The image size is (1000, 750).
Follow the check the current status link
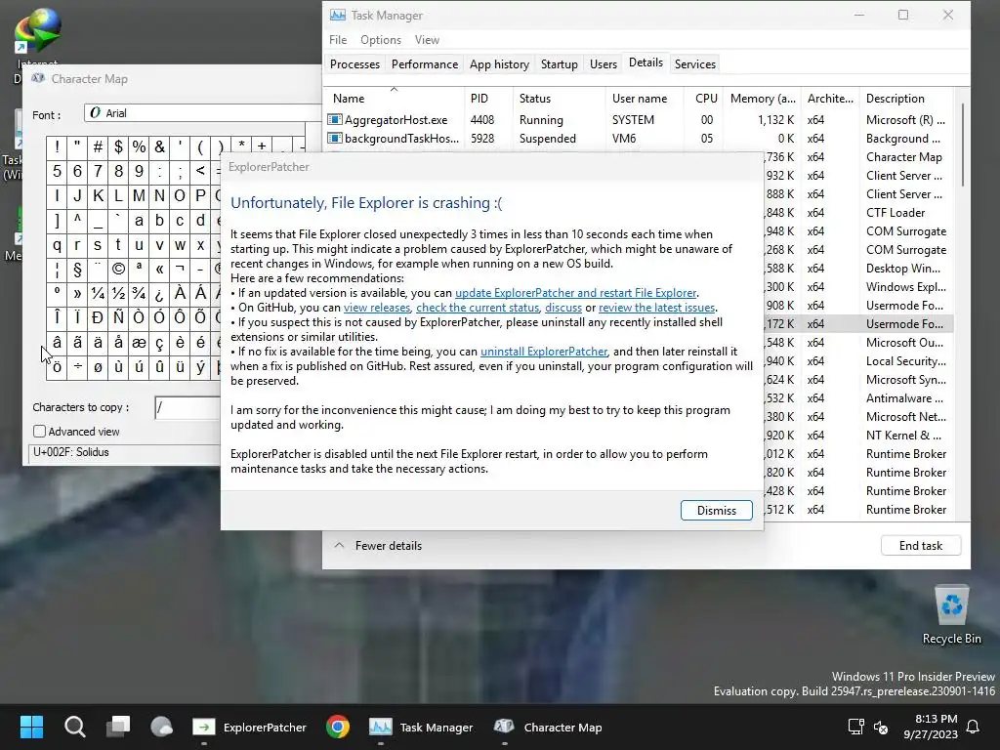tap(478, 308)
